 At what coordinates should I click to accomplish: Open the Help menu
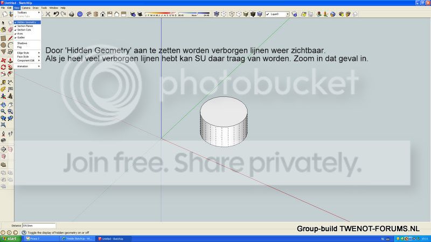pyautogui.click(x=63, y=8)
